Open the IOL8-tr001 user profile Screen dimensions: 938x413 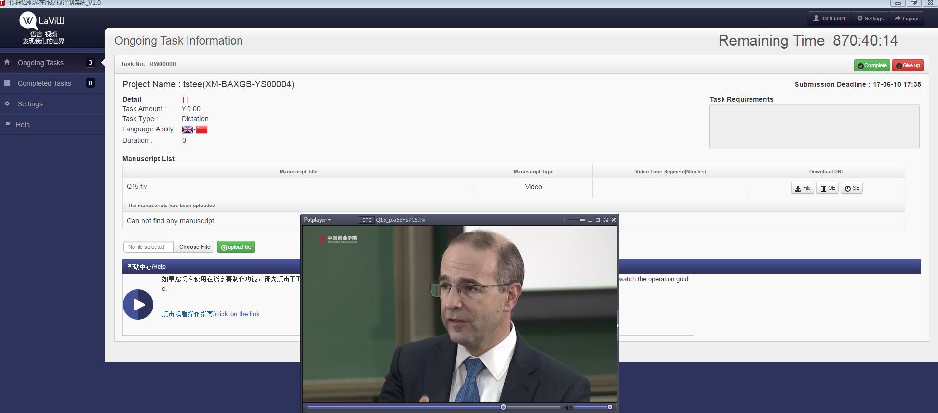829,18
